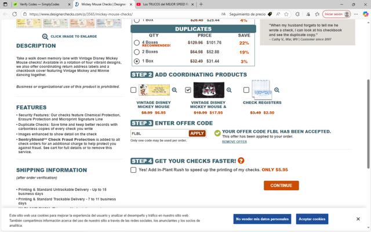Click the browser address bar URL

81,14
